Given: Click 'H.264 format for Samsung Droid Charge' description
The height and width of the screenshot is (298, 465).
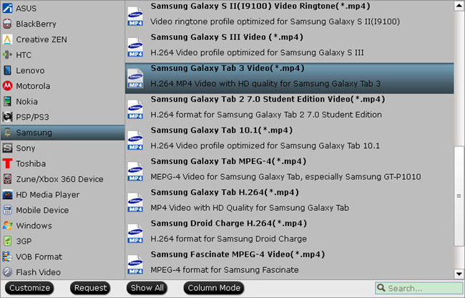Looking at the screenshot, I should pyautogui.click(x=228, y=239).
